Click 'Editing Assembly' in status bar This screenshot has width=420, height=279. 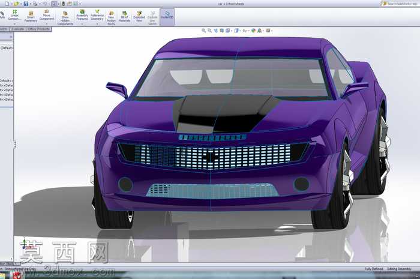(399, 269)
